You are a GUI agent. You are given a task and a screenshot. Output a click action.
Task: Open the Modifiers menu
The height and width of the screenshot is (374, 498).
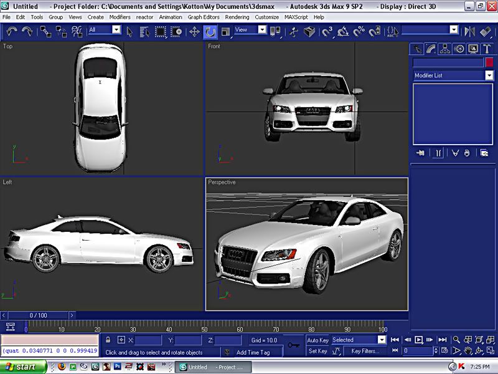point(120,17)
